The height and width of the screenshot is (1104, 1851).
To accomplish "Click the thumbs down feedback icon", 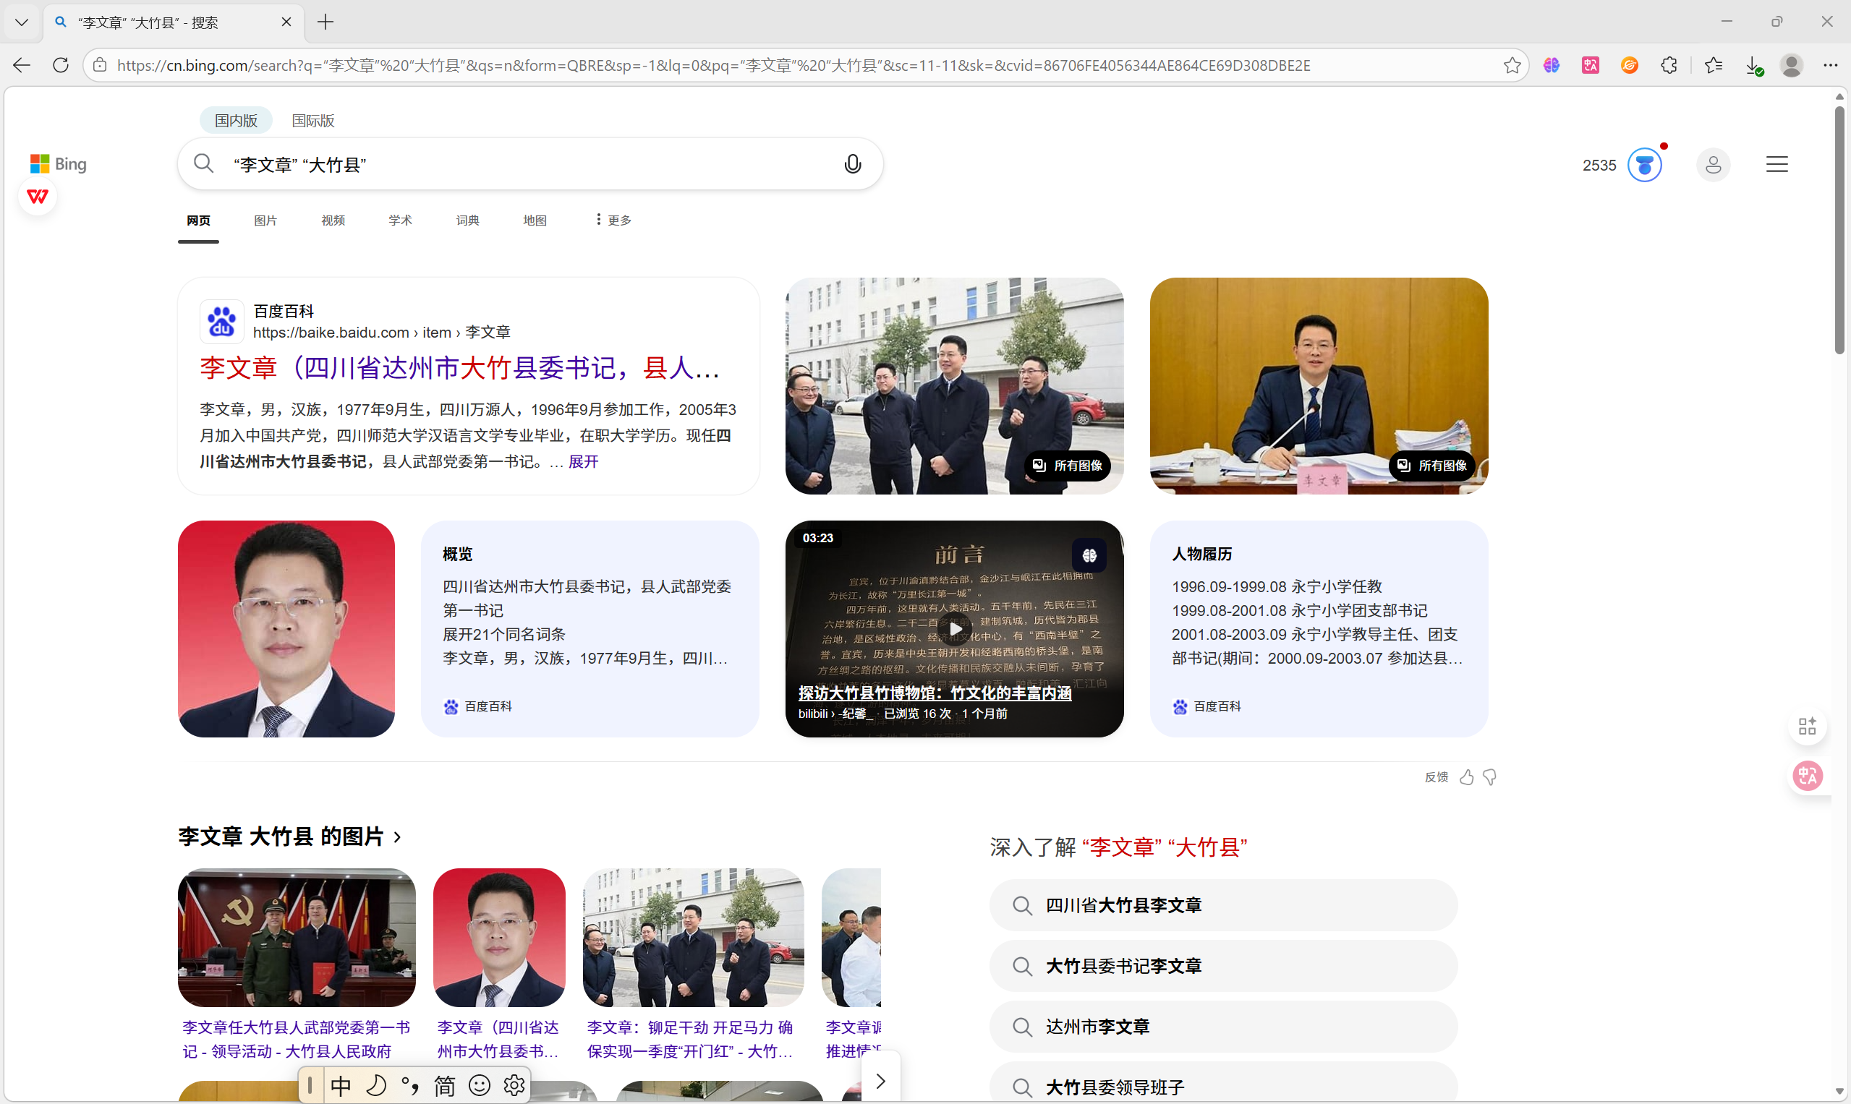I will tap(1490, 777).
